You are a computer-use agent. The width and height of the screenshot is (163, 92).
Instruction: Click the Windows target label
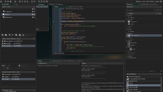(138, 2)
